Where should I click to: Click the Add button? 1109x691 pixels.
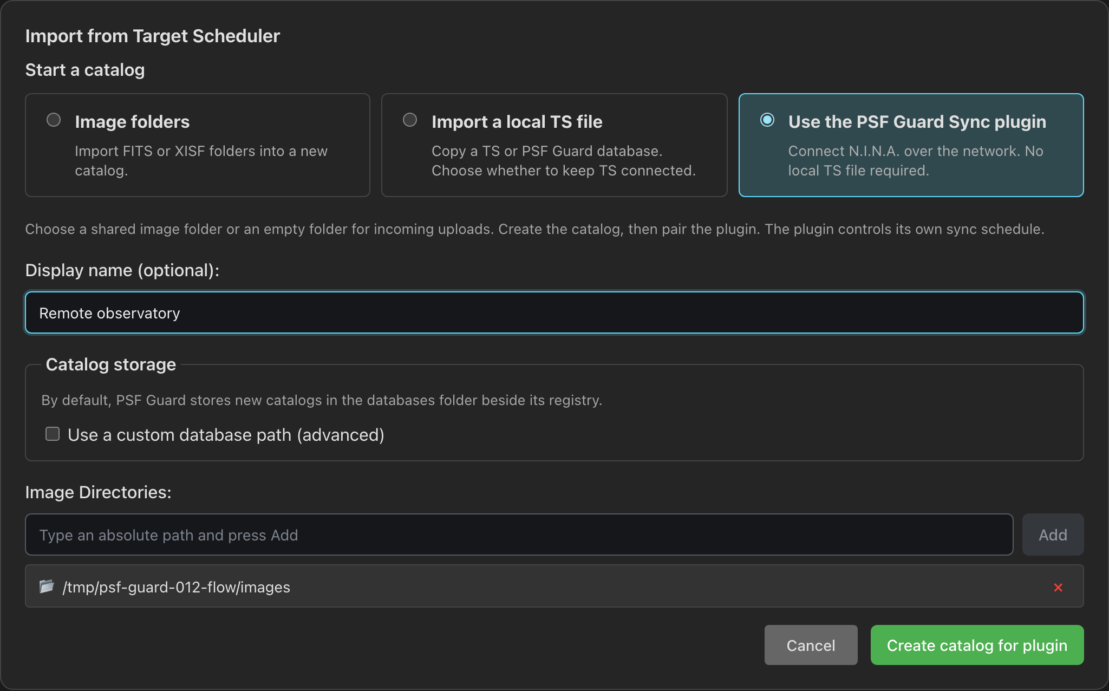1053,534
